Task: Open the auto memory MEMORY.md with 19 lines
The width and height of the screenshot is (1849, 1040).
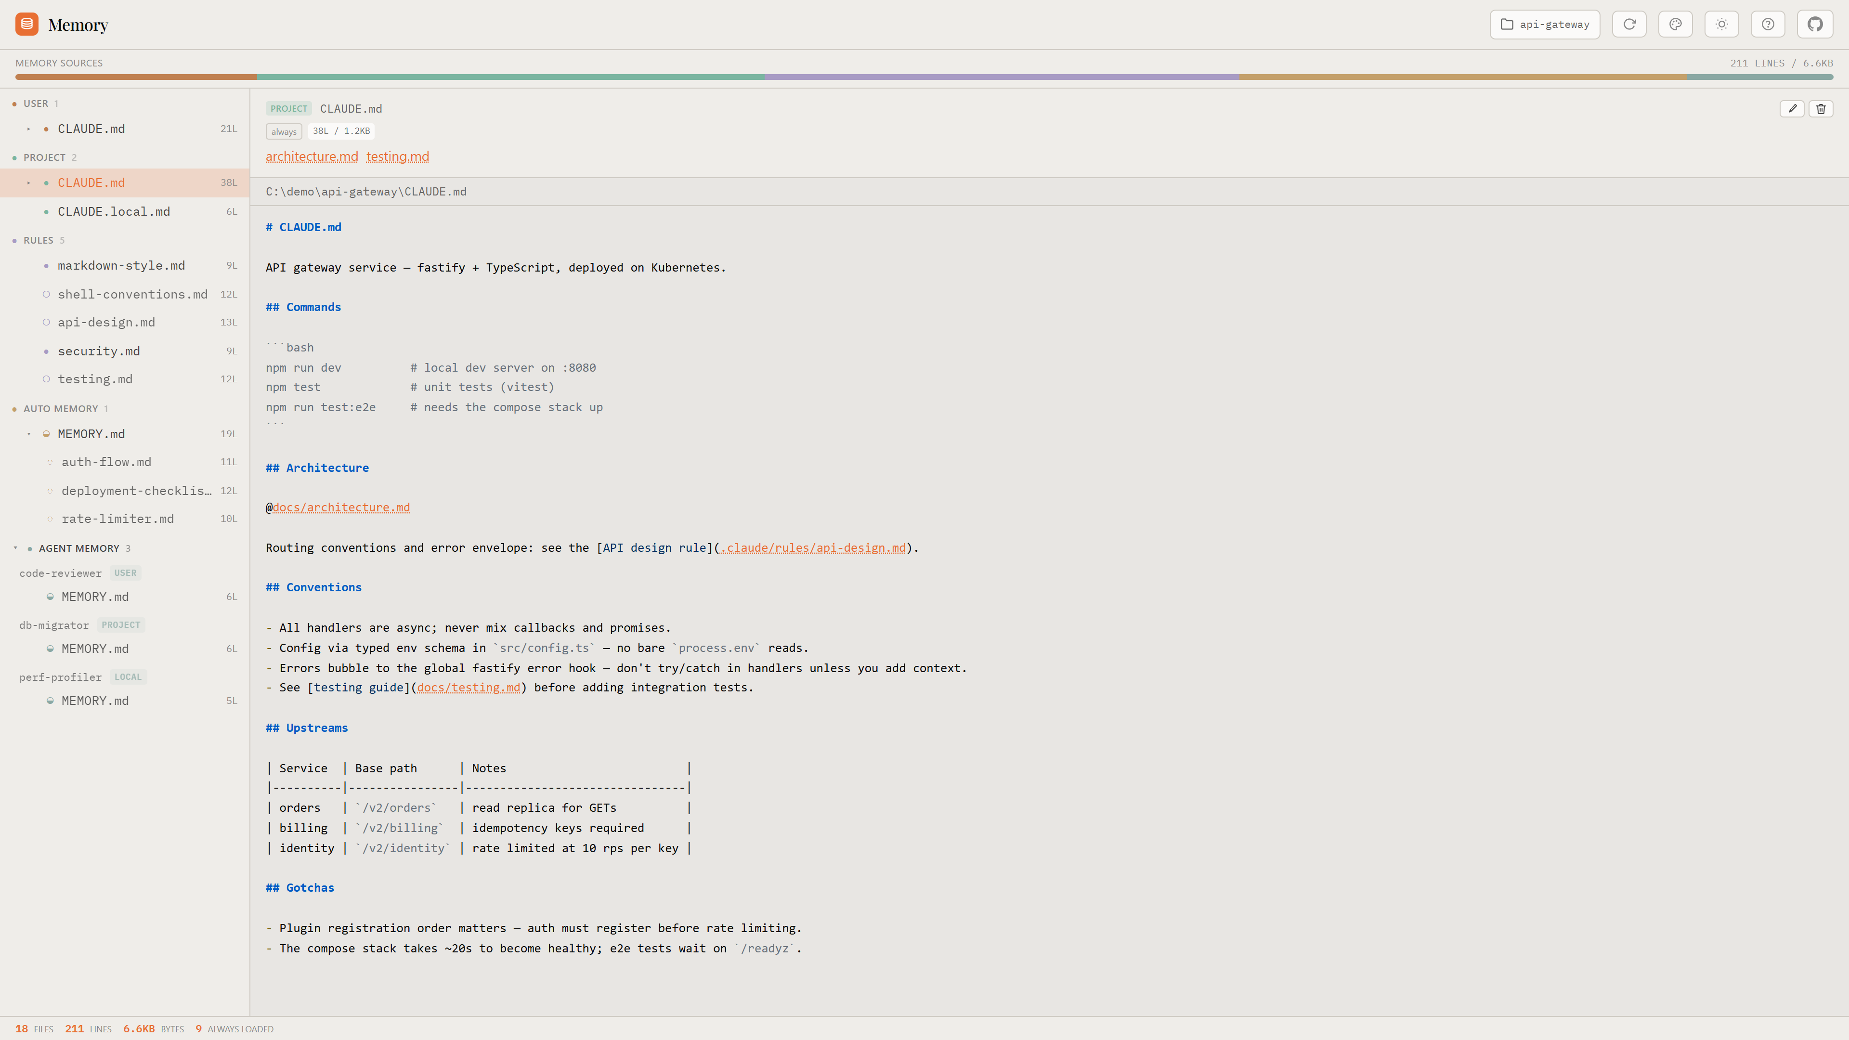Action: 125,434
